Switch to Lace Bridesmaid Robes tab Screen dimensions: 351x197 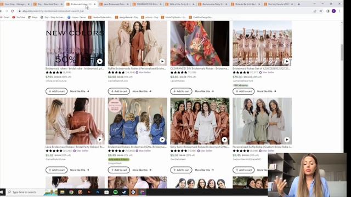pyautogui.click(x=114, y=4)
